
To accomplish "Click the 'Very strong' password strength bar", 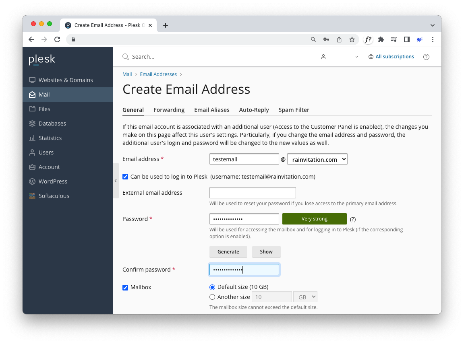I will (x=314, y=219).
